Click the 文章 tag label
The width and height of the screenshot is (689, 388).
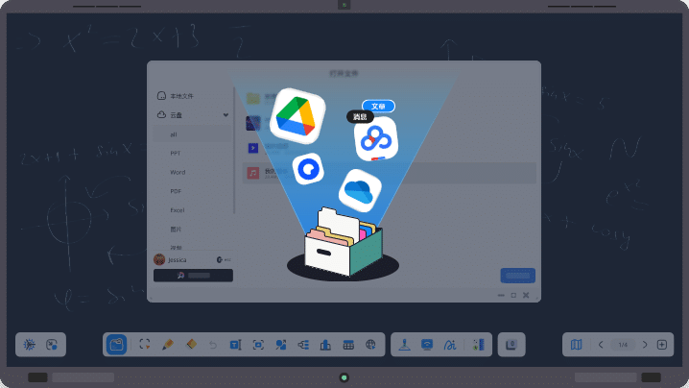[378, 106]
